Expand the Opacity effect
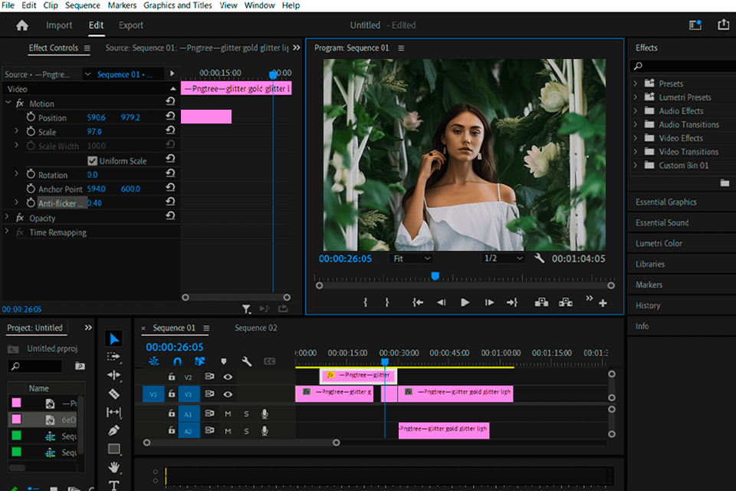The image size is (736, 491). [x=7, y=217]
